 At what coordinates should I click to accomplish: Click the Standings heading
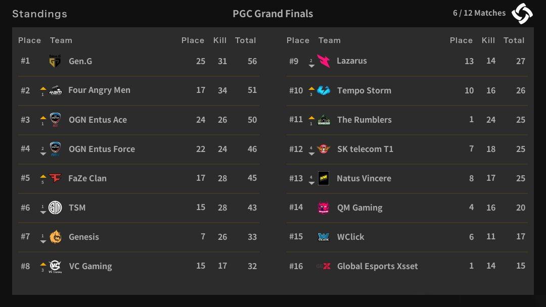tap(40, 14)
